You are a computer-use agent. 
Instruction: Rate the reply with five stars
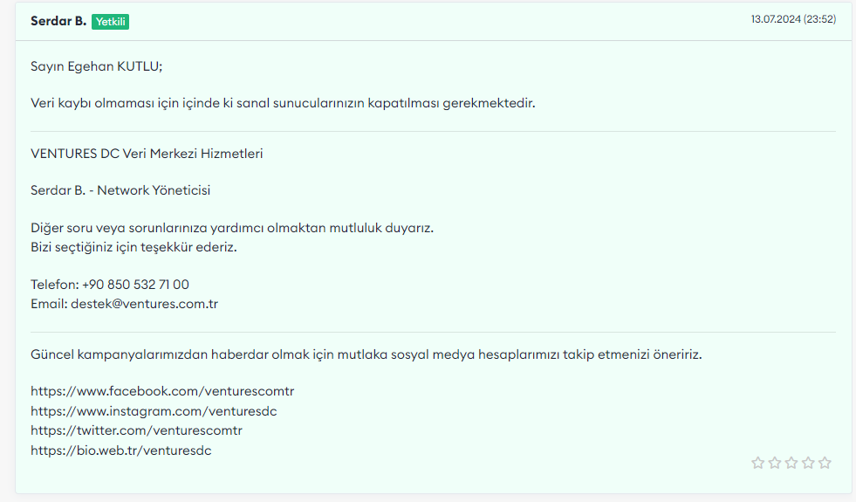[825, 464]
